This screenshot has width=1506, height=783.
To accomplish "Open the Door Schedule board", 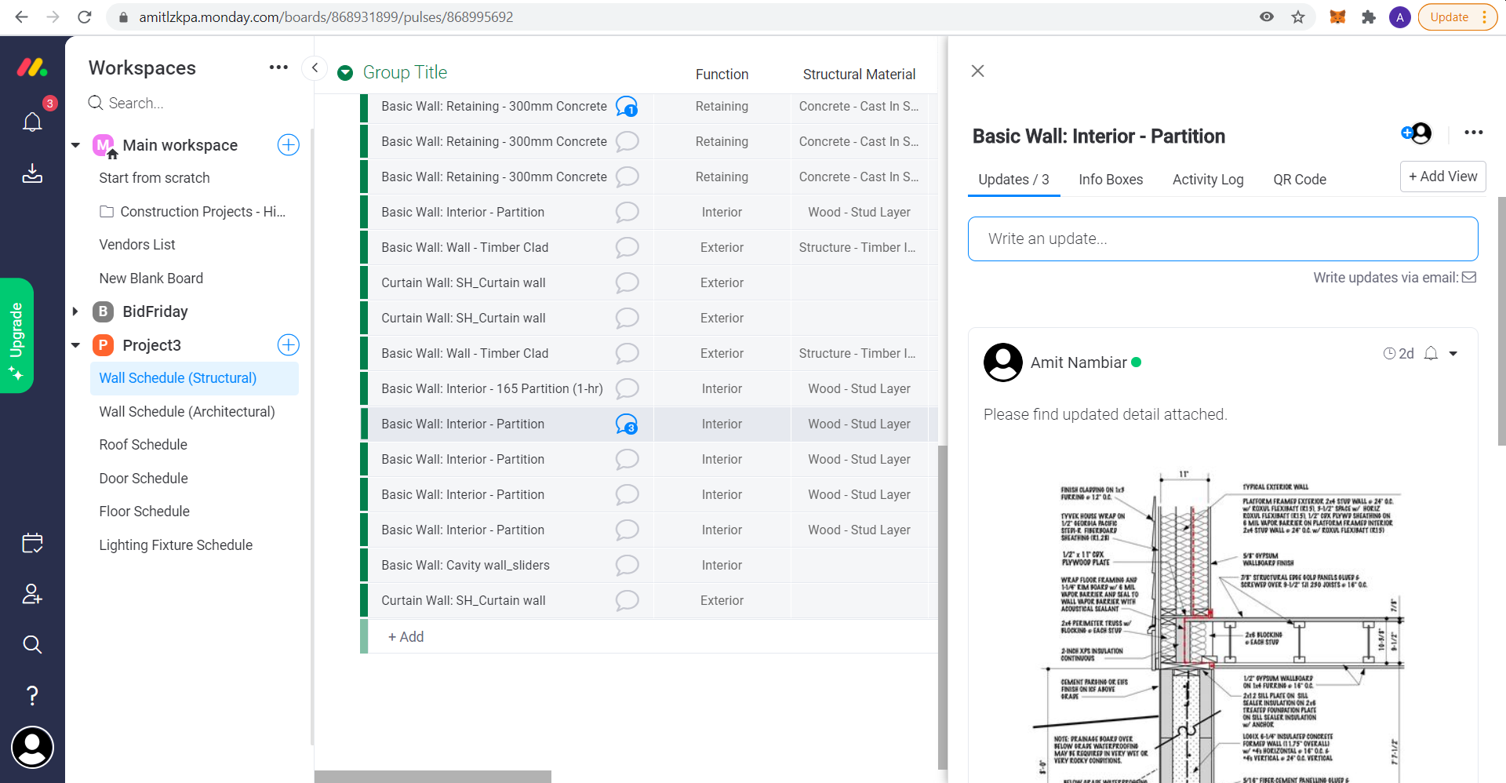I will pyautogui.click(x=144, y=479).
